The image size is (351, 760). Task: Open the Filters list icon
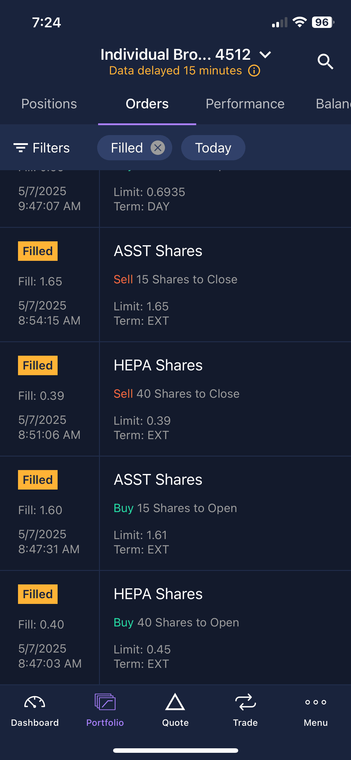pos(21,148)
